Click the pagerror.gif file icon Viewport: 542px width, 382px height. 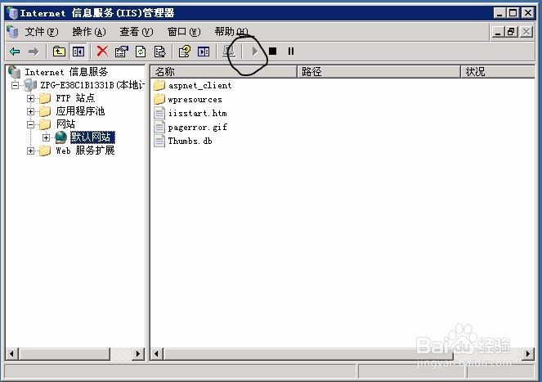click(159, 127)
